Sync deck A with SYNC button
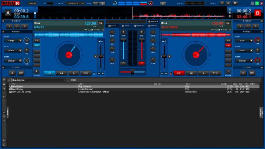 point(86,73)
